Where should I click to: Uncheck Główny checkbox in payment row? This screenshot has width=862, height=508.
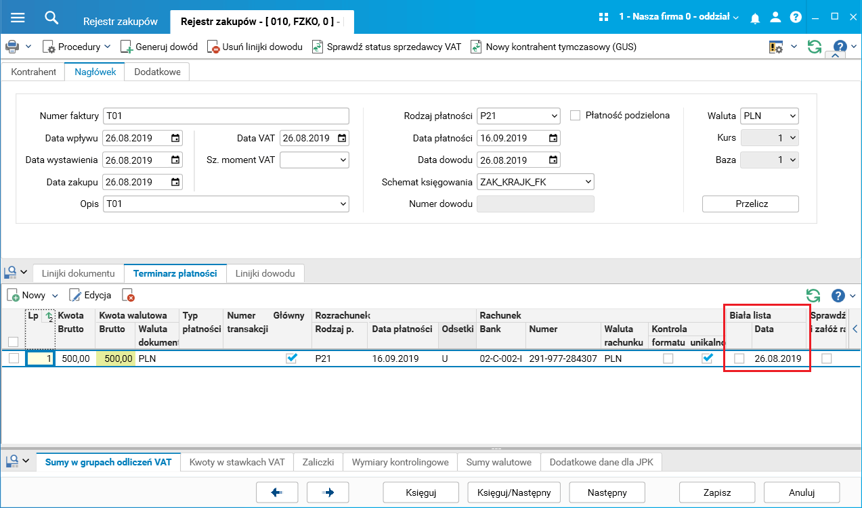click(292, 359)
